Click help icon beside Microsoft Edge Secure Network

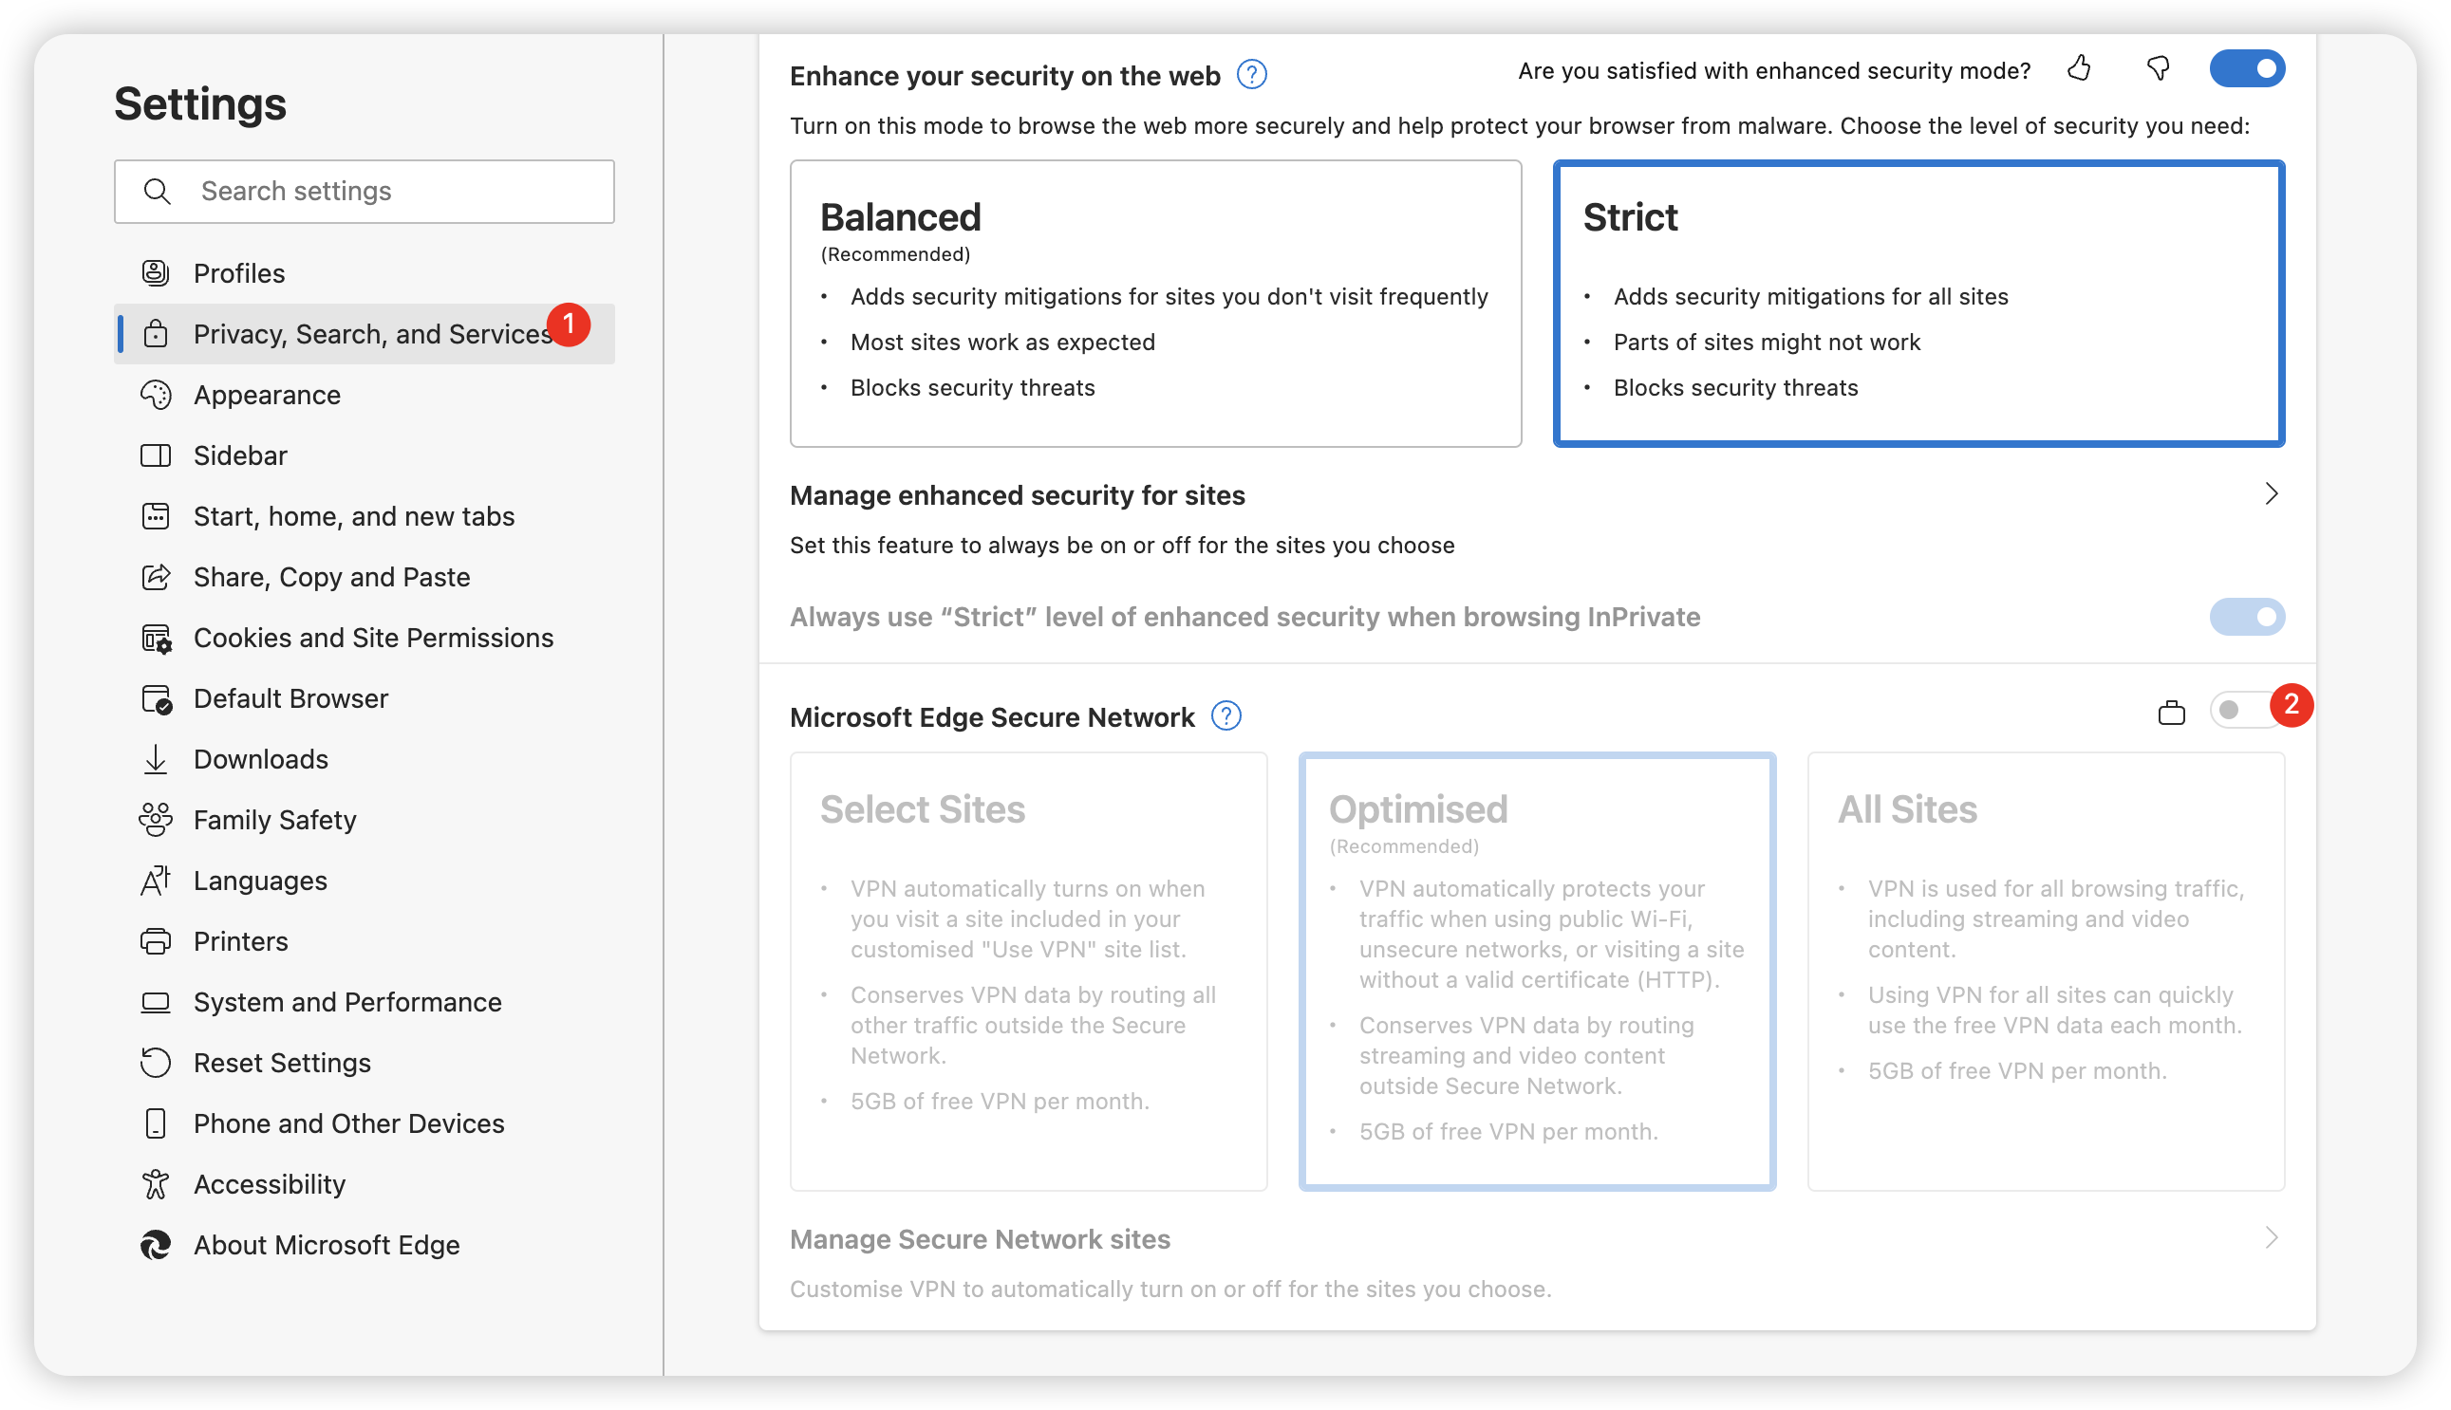point(1226,716)
